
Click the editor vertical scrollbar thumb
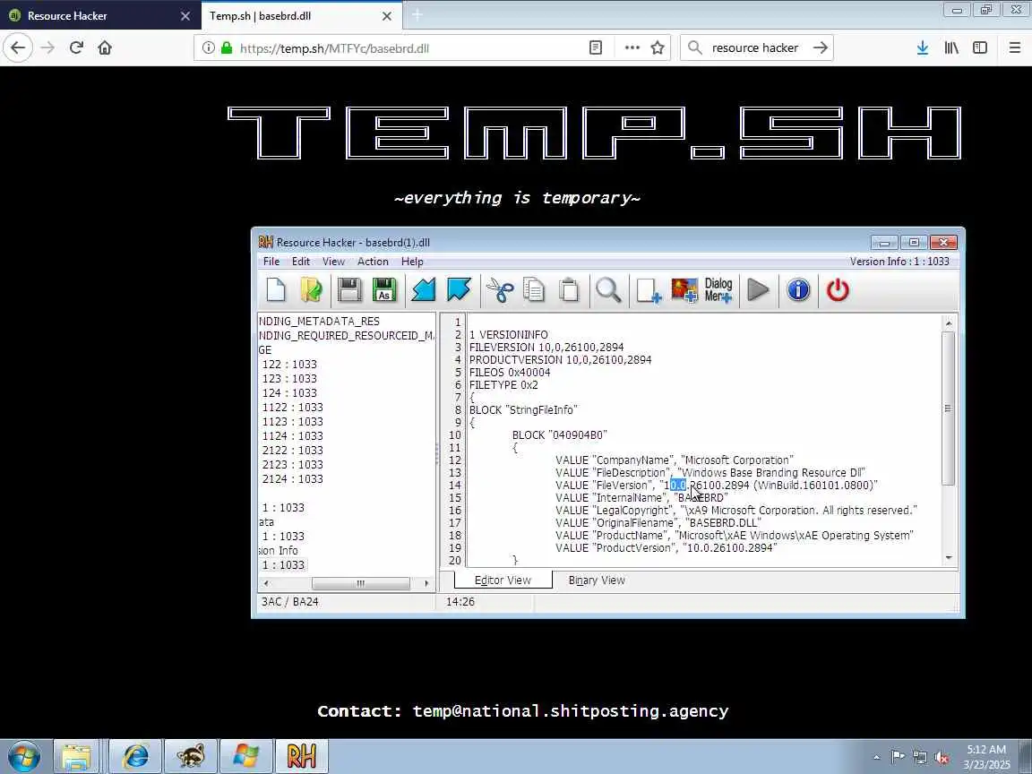click(x=949, y=408)
